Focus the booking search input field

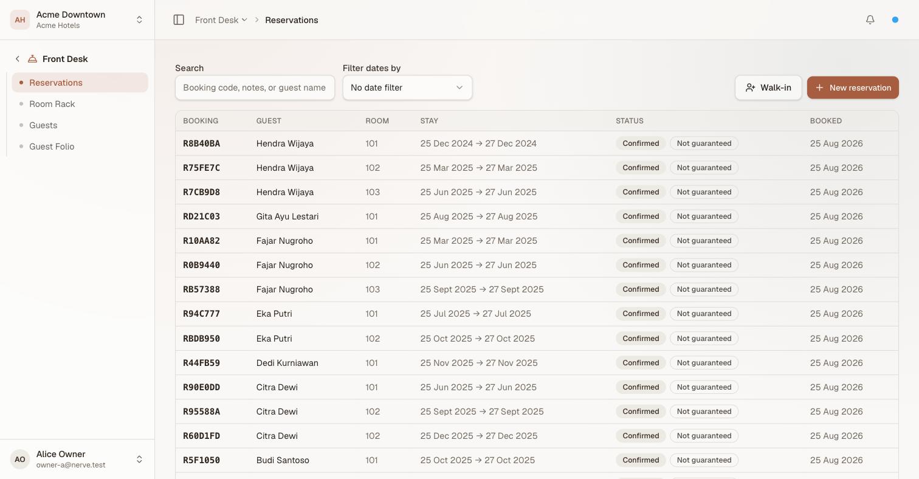tap(255, 88)
